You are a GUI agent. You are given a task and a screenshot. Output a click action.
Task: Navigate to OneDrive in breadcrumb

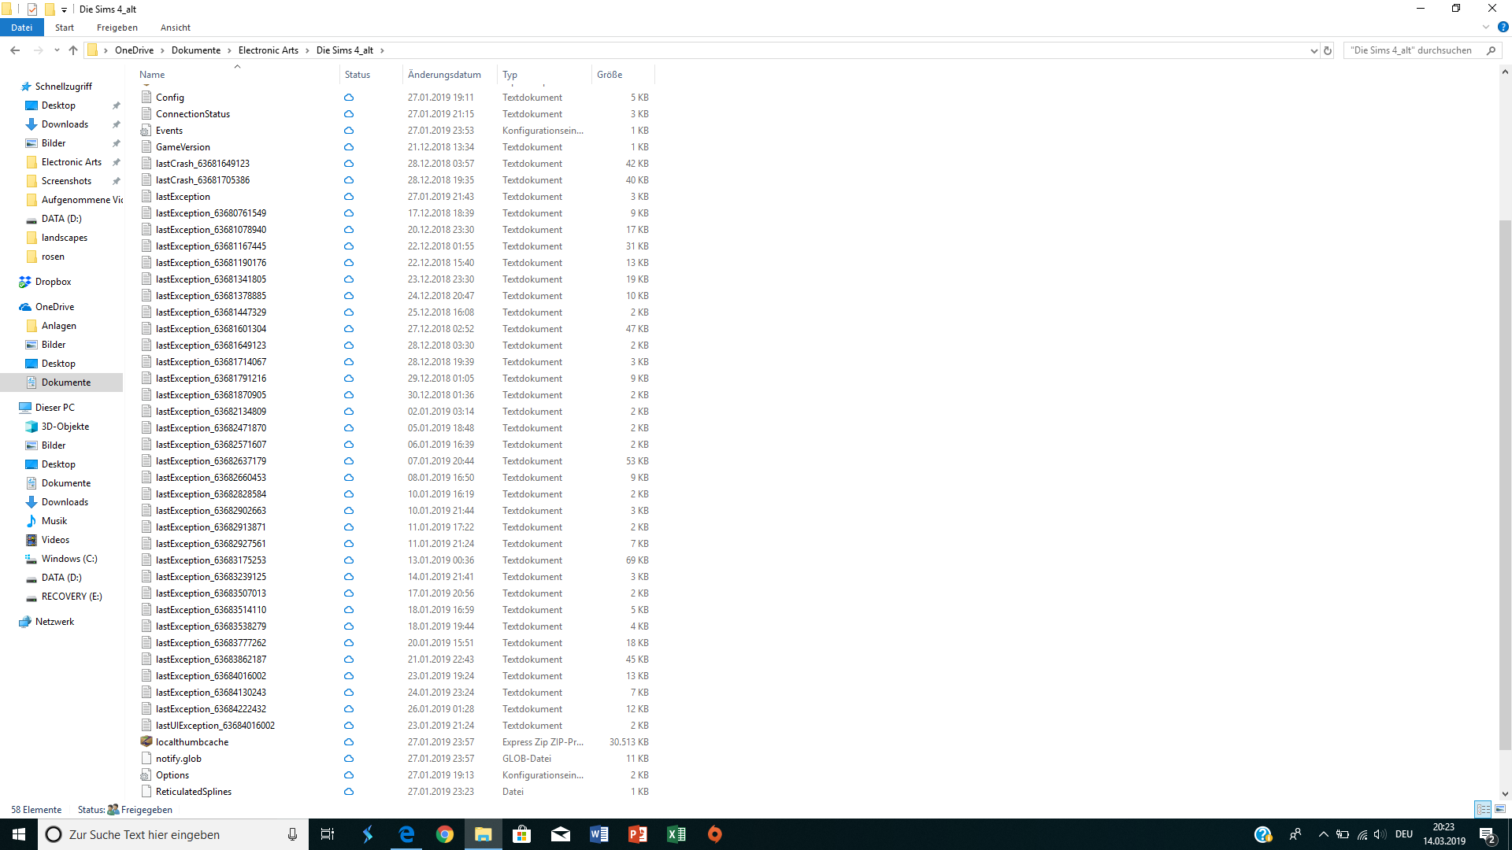tap(135, 50)
